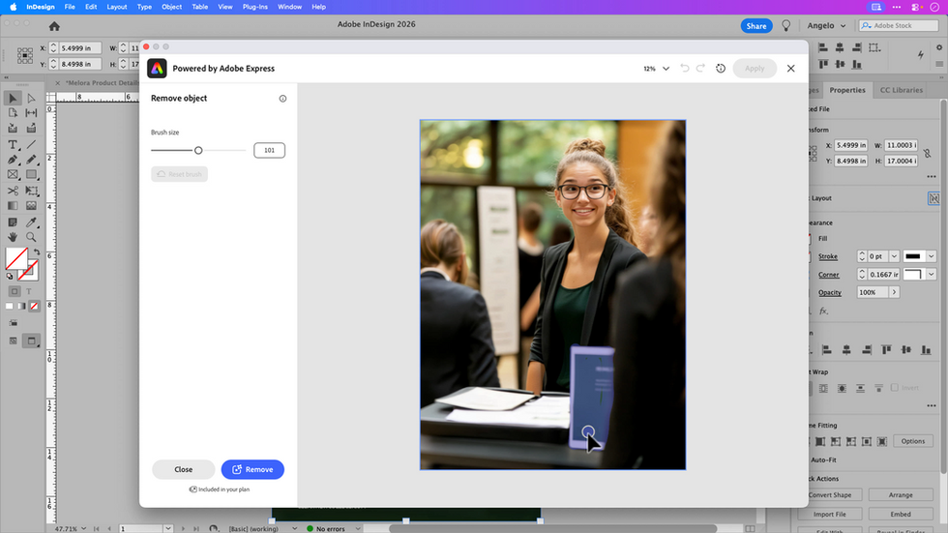This screenshot has width=948, height=533.
Task: Open version history clock icon
Action: [x=721, y=69]
